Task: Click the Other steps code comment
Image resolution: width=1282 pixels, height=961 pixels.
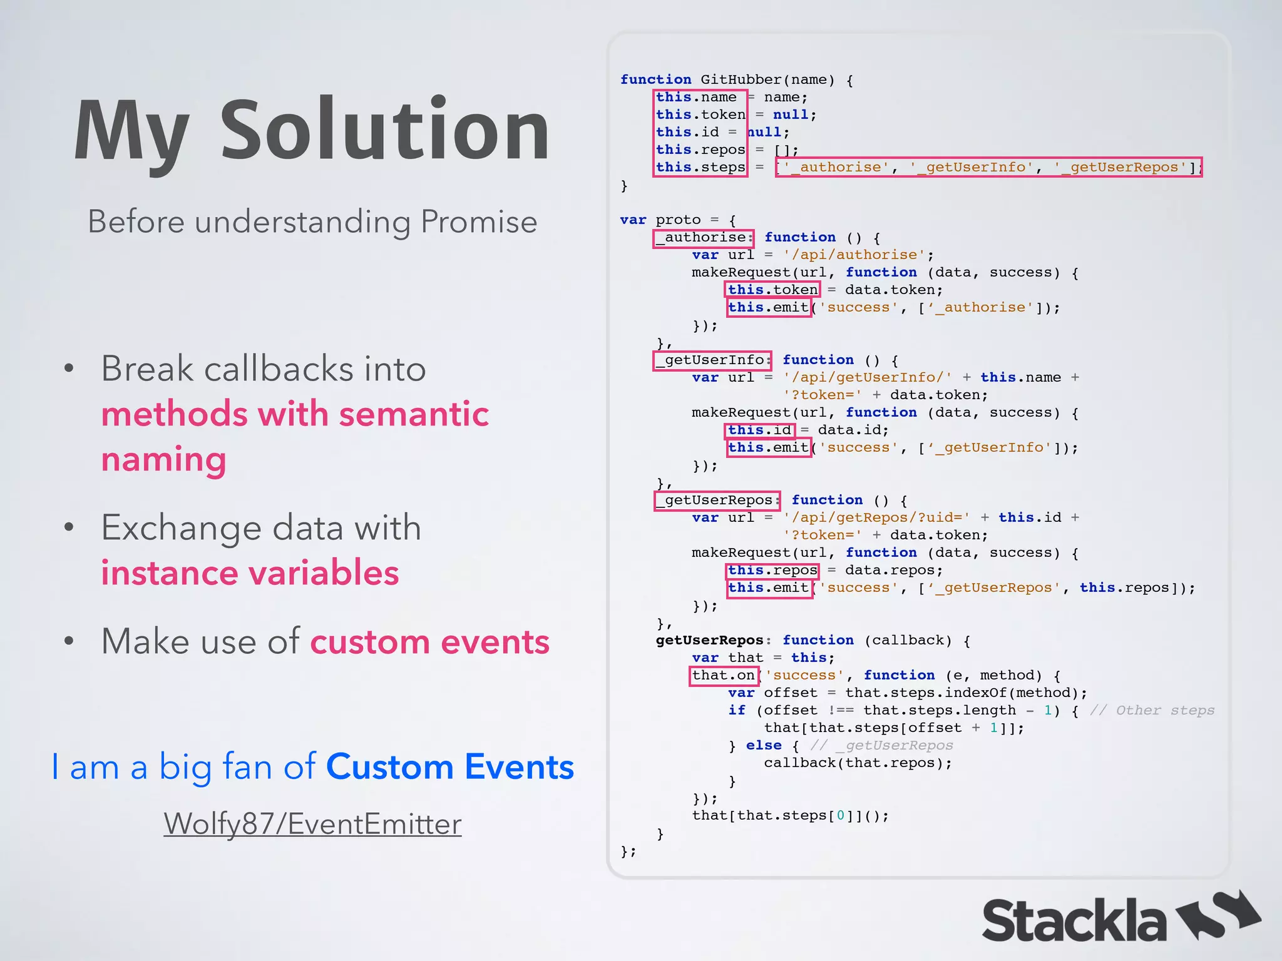Action: tap(1152, 710)
